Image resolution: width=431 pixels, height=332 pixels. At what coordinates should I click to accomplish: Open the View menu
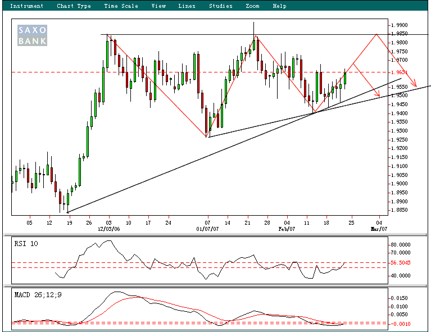[158, 6]
